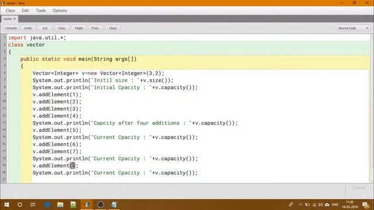
Task: Click the Paste button
Action: (79, 28)
